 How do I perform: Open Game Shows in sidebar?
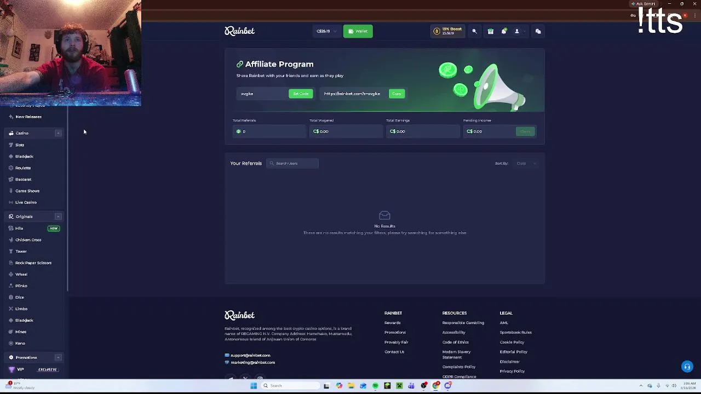(27, 191)
